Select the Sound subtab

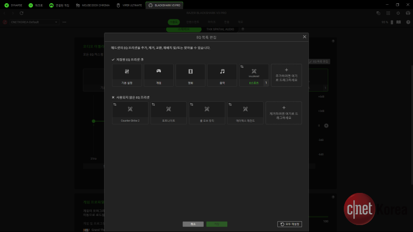[x=174, y=22]
